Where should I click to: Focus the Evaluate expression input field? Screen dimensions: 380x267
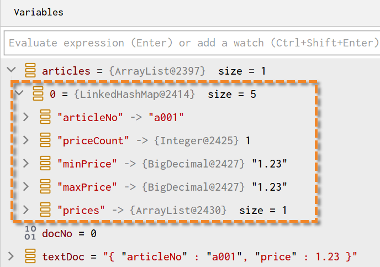tap(192, 43)
